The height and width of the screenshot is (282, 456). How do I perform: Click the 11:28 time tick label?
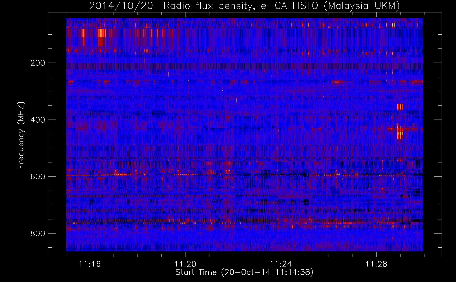pos(377,264)
